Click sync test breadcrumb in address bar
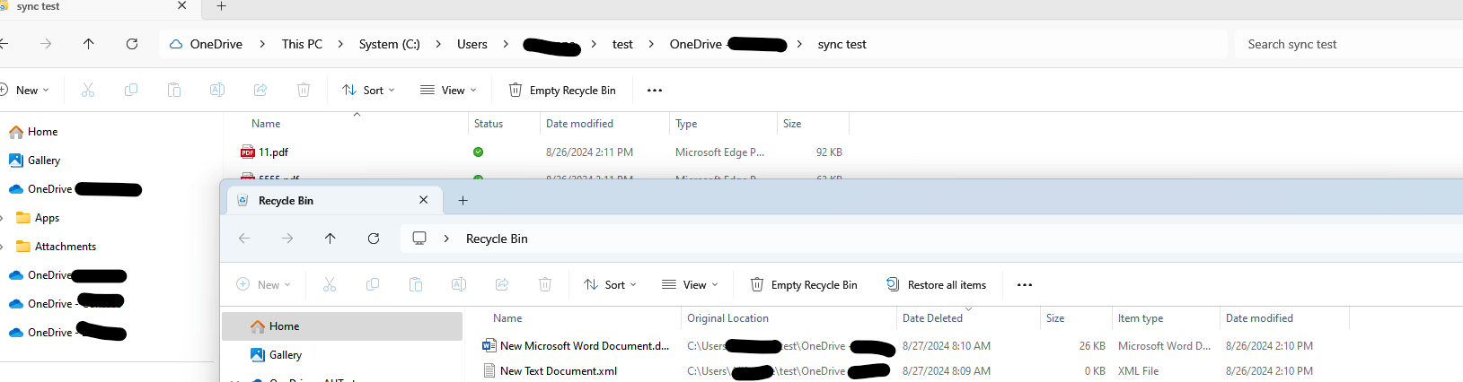The height and width of the screenshot is (382, 1463). 842,44
